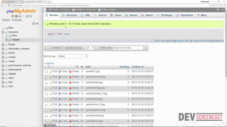
Task: Open navigation panel settings gear icon
Action: coord(27,16)
